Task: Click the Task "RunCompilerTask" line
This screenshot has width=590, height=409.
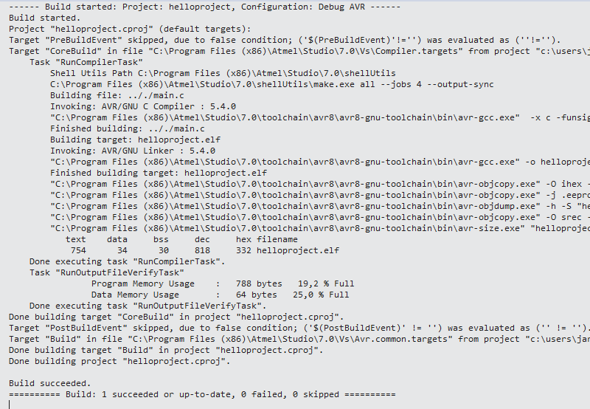Action: (86, 62)
